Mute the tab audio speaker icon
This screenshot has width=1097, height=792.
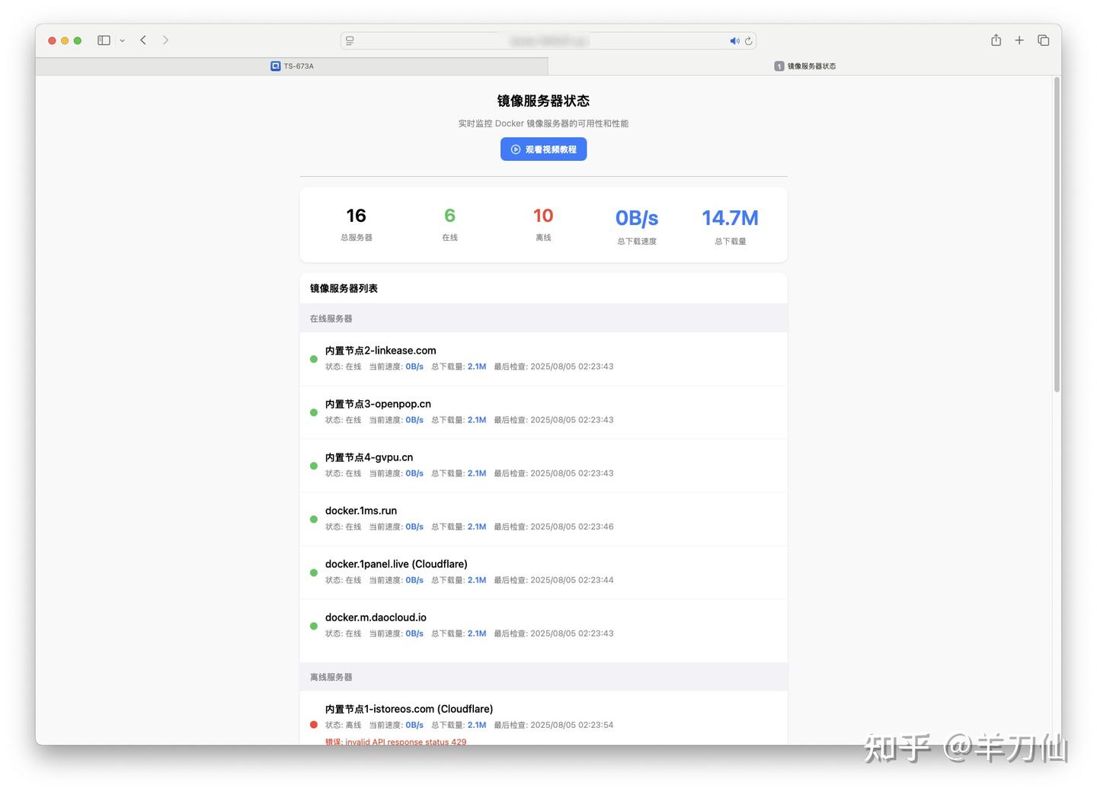[x=733, y=40]
